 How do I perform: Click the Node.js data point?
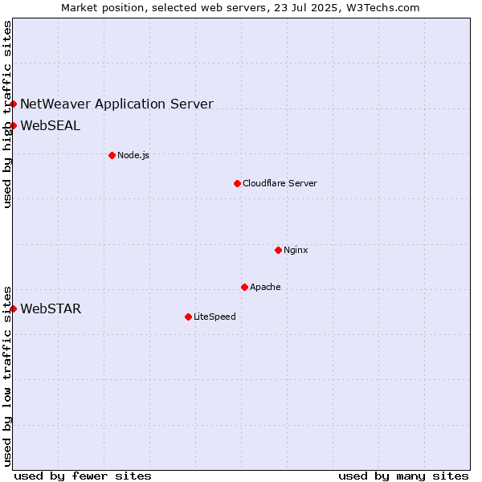[x=112, y=156]
